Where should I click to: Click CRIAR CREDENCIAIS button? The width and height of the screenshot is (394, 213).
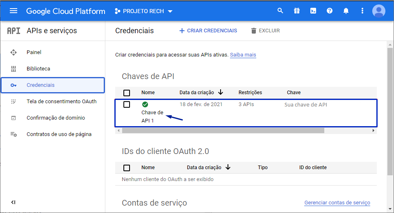(x=208, y=31)
